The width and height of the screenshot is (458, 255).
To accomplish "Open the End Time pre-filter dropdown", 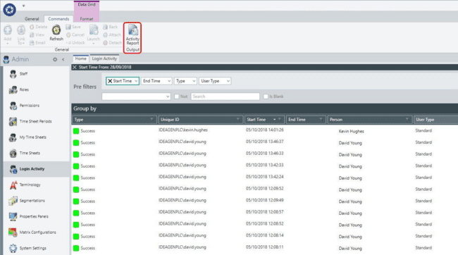I will 169,81.
